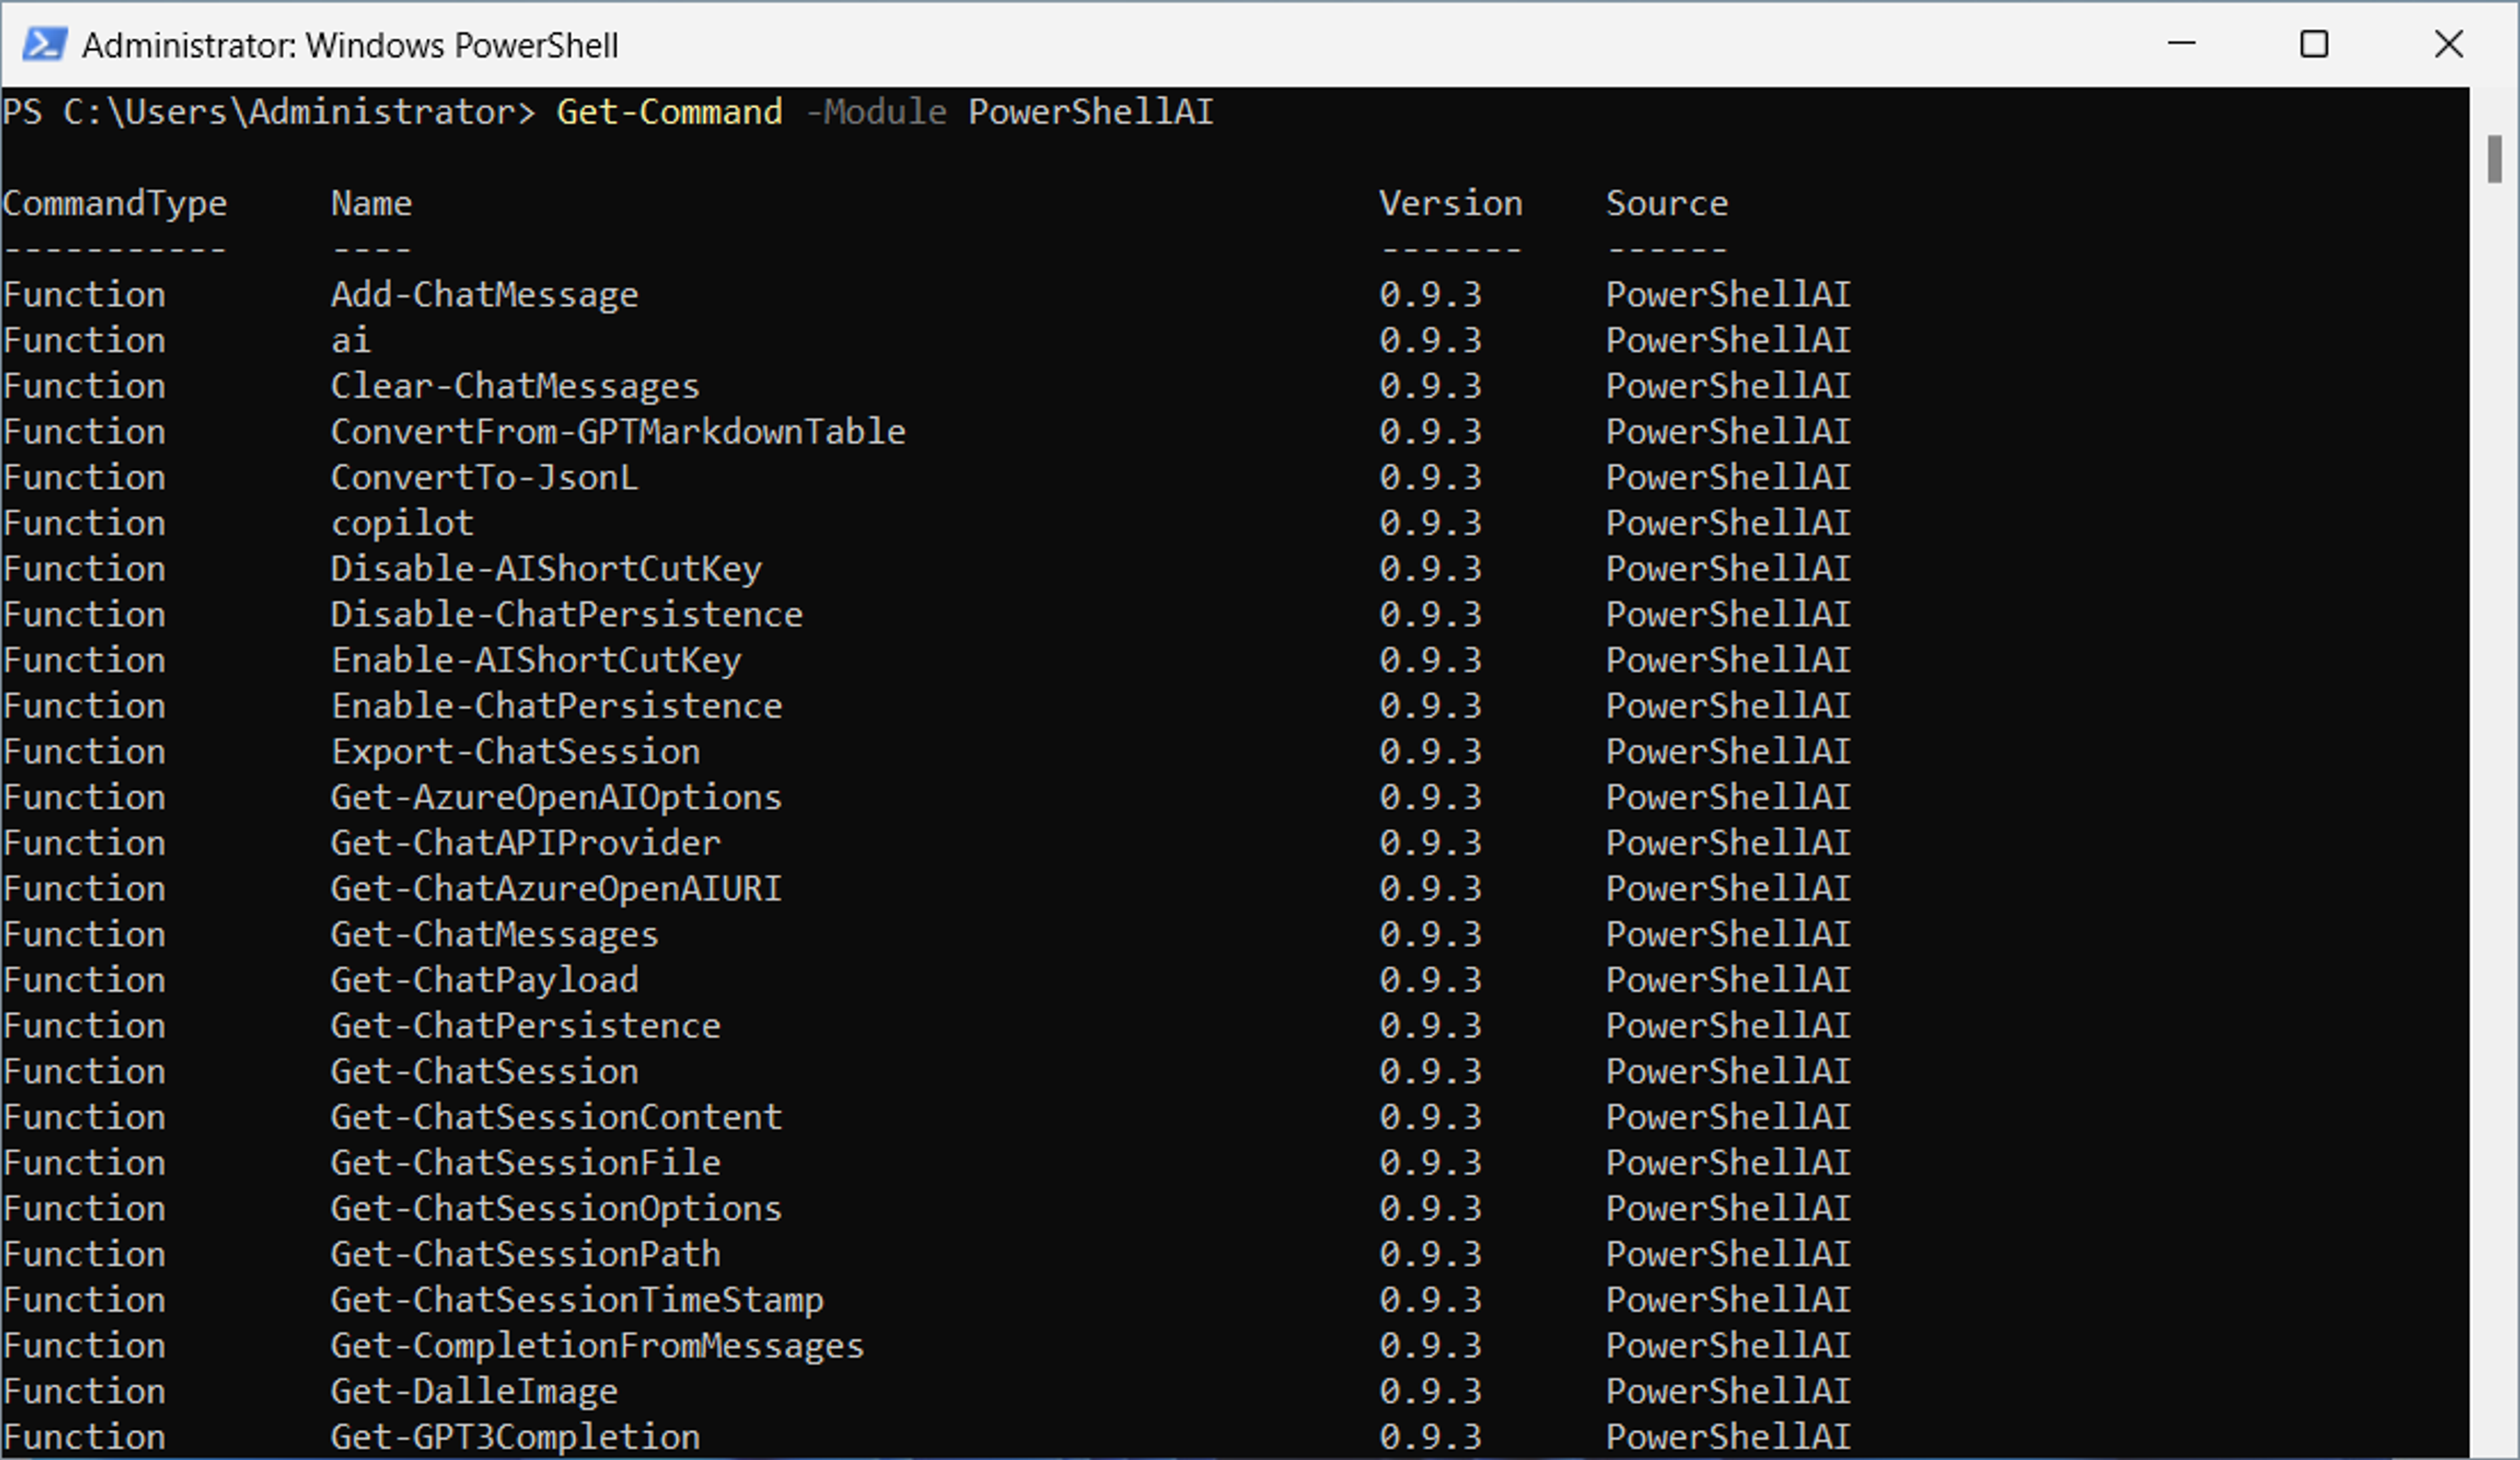The height and width of the screenshot is (1460, 2520).
Task: Click the PowerShellAI source in the copilot row
Action: click(1728, 524)
